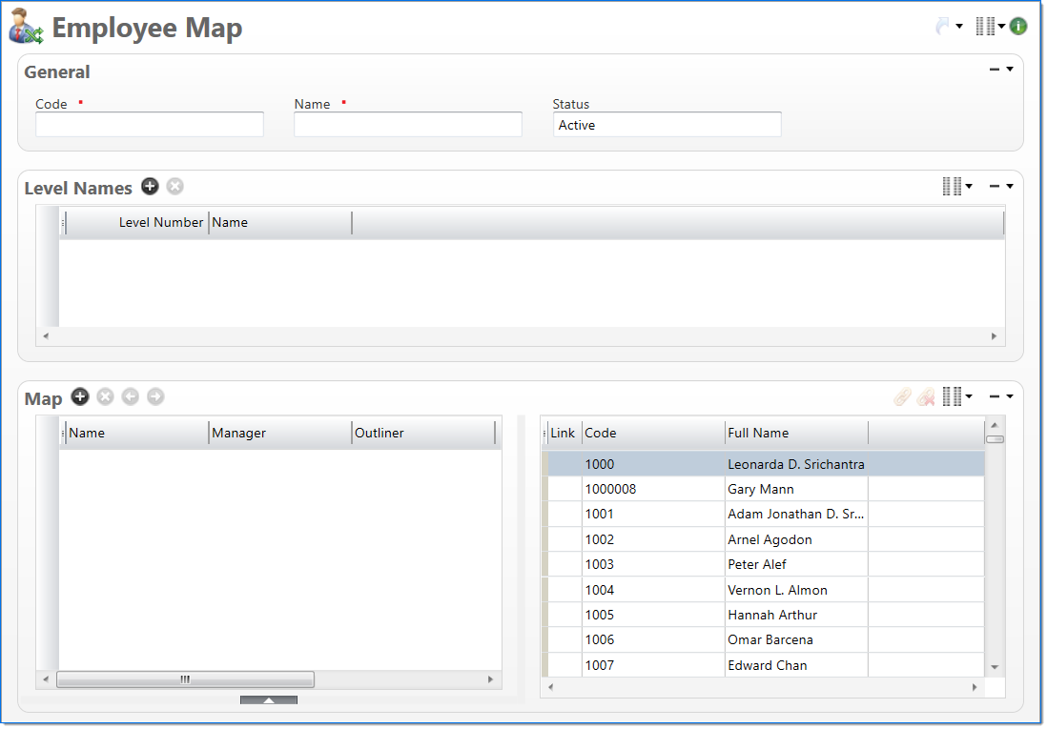Viewport: 1047px width, 729px height.
Task: Click the Status field showing Active
Action: coord(667,125)
